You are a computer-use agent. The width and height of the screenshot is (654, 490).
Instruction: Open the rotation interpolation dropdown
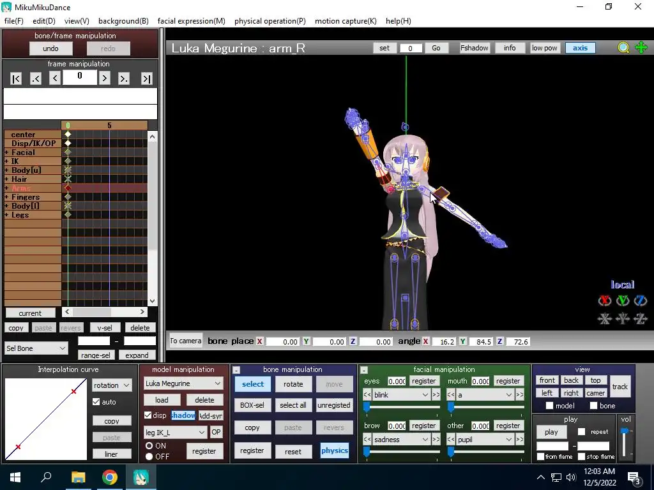pyautogui.click(x=111, y=385)
